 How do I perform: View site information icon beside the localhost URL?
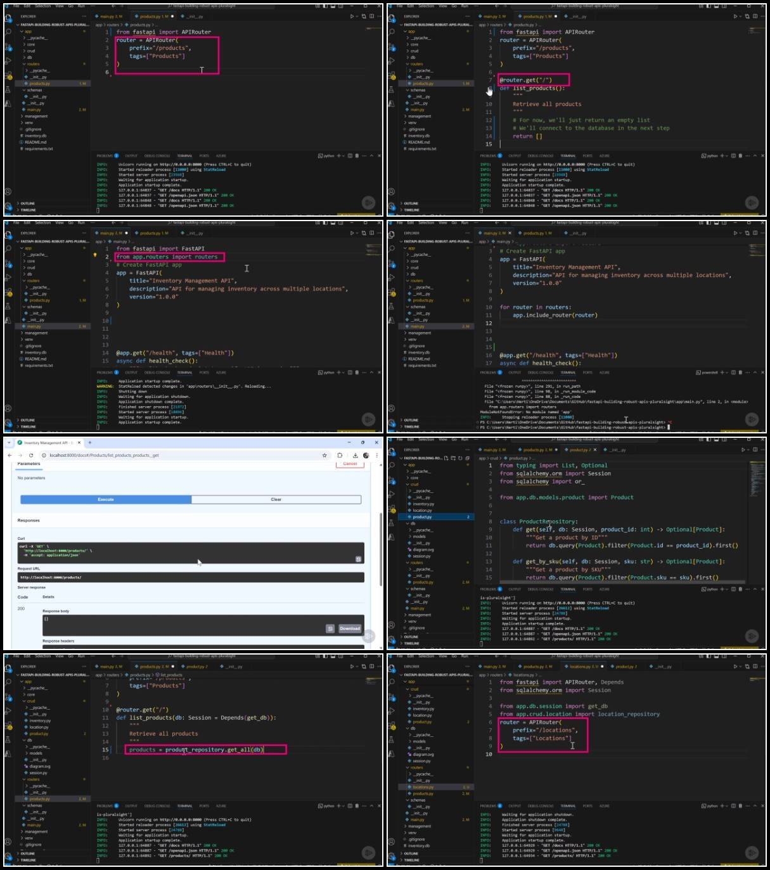pos(44,455)
